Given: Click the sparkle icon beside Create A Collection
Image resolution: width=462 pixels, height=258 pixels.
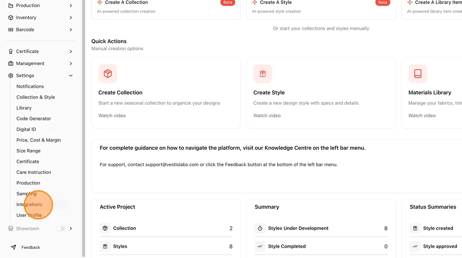Looking at the screenshot, I should point(99,2).
